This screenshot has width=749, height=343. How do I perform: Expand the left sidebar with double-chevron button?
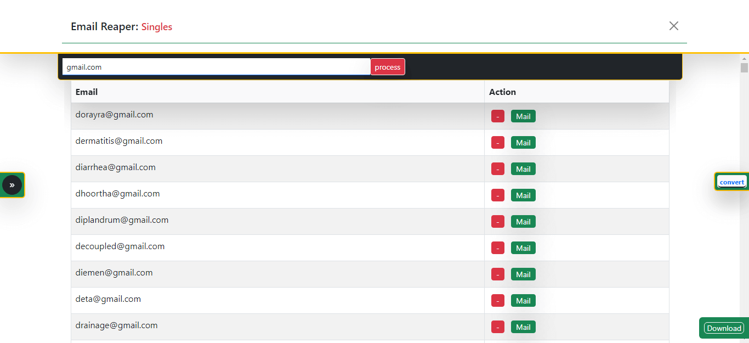click(12, 185)
